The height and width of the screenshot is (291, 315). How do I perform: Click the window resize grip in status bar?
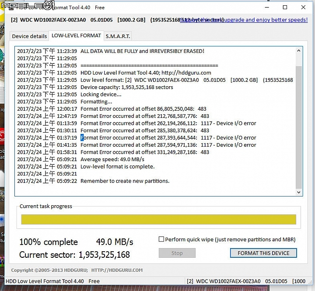click(310, 282)
